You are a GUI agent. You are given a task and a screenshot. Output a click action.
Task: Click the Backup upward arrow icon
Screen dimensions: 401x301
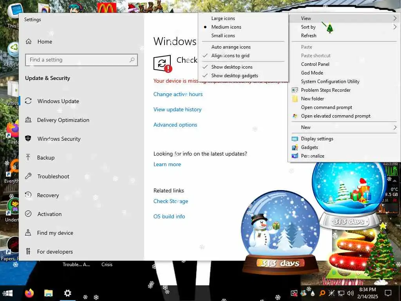[28, 157]
